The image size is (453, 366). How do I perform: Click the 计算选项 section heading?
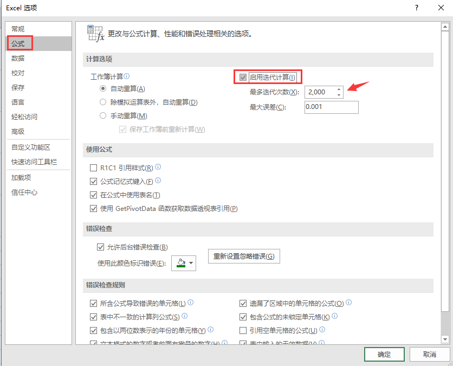pyautogui.click(x=99, y=59)
